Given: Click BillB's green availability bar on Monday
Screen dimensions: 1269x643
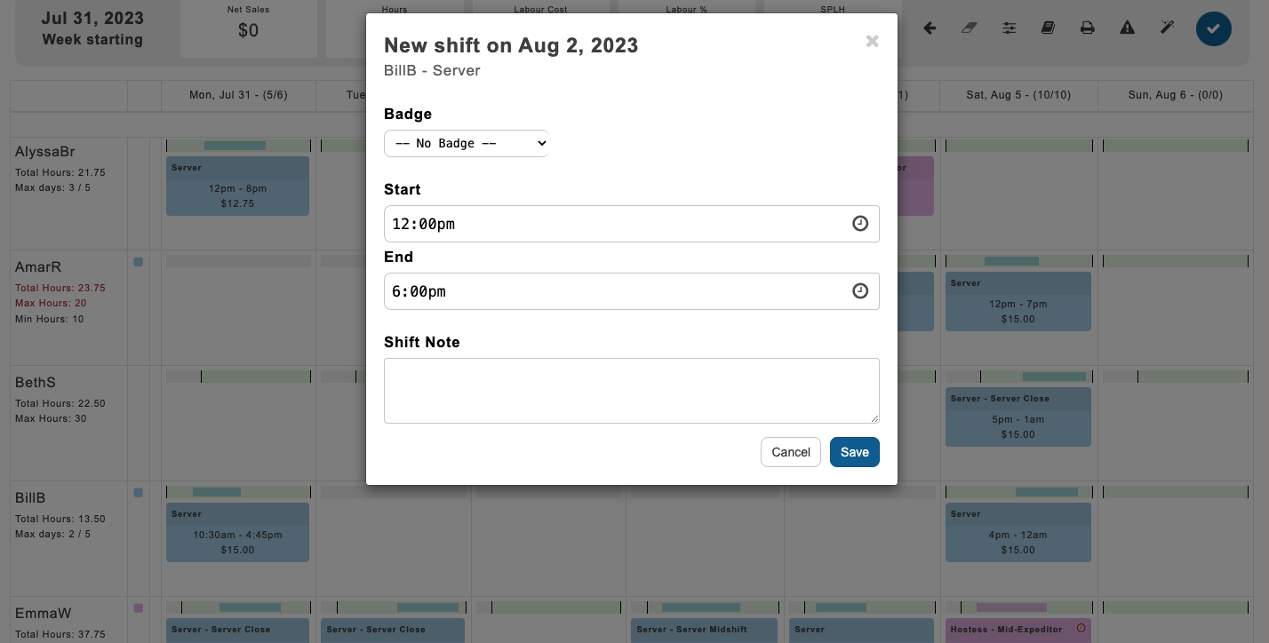Looking at the screenshot, I should tap(237, 492).
